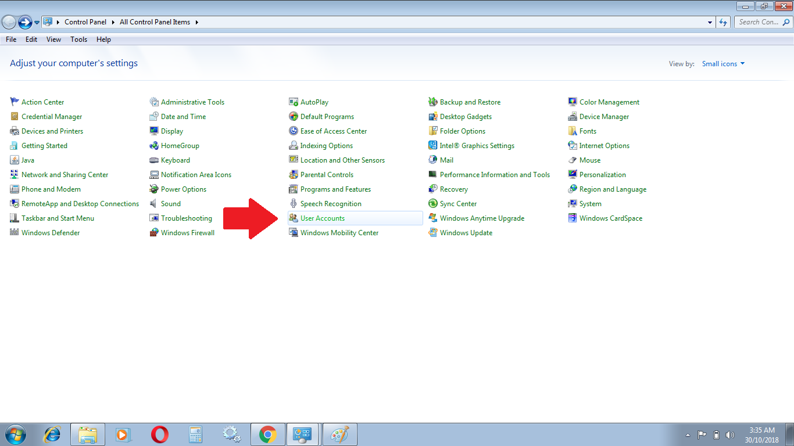The width and height of the screenshot is (794, 446).
Task: Click the AutoPlay icon
Action: pos(294,102)
